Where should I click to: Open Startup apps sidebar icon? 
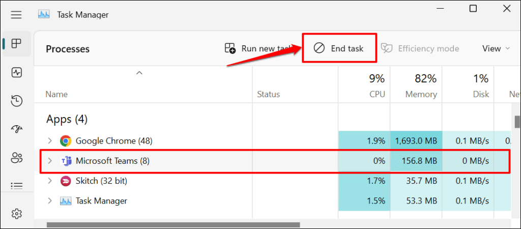tap(16, 129)
